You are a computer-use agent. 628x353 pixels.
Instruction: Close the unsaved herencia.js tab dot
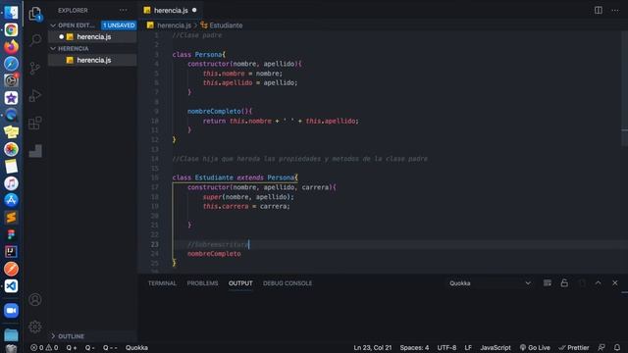(194, 10)
